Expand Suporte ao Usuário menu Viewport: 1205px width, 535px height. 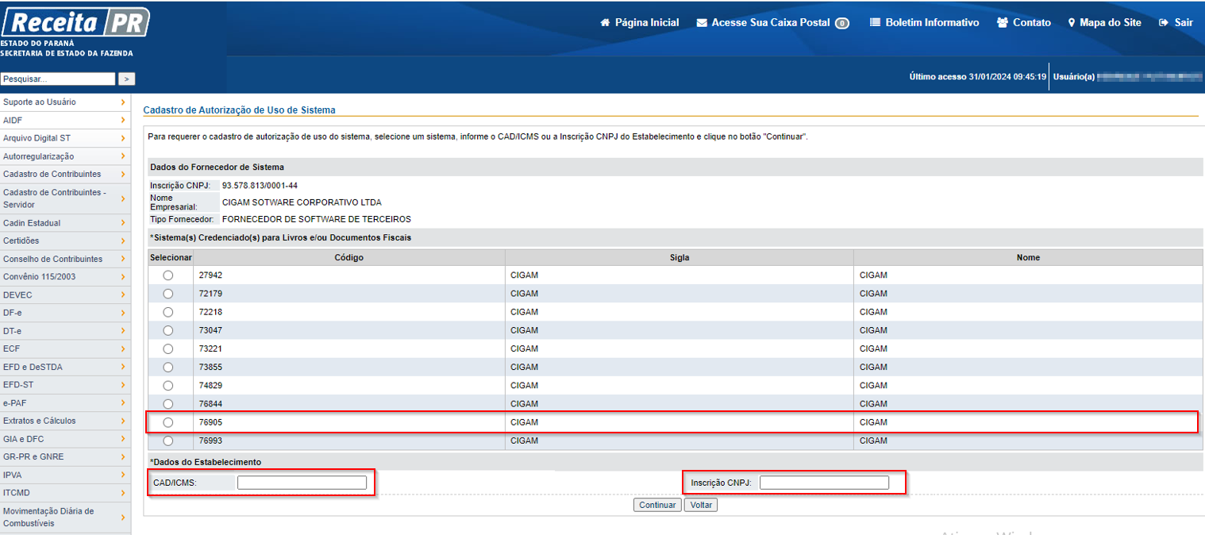(x=65, y=102)
